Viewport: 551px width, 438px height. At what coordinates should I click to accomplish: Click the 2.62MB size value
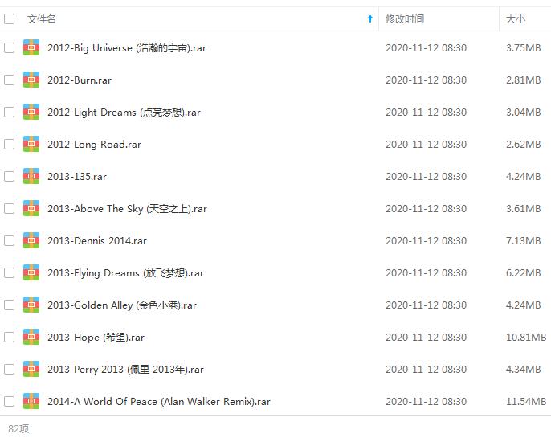(523, 145)
